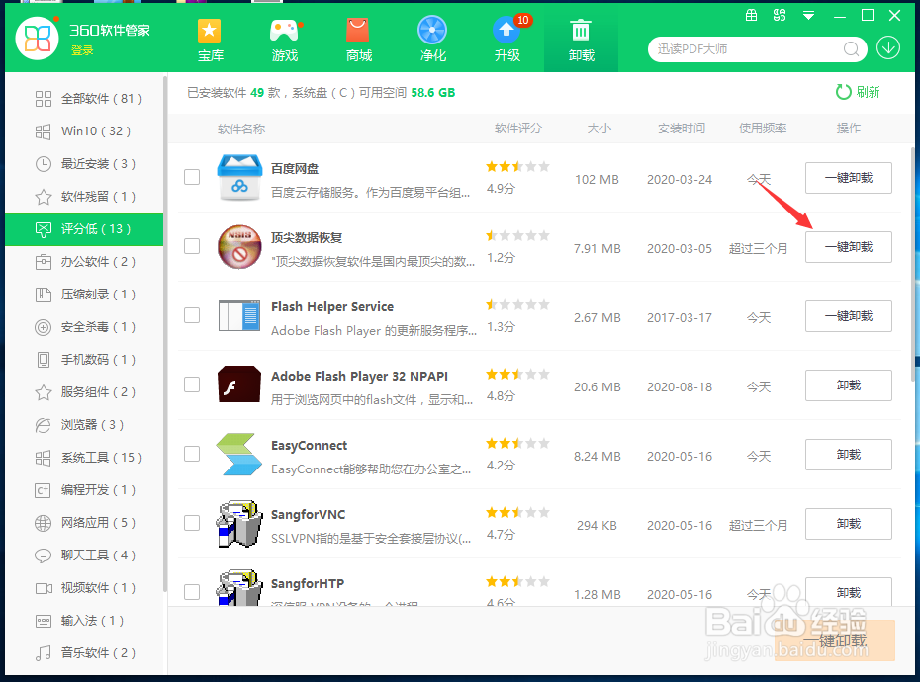
Task: Select 评分低 (13) category
Action: [x=84, y=229]
